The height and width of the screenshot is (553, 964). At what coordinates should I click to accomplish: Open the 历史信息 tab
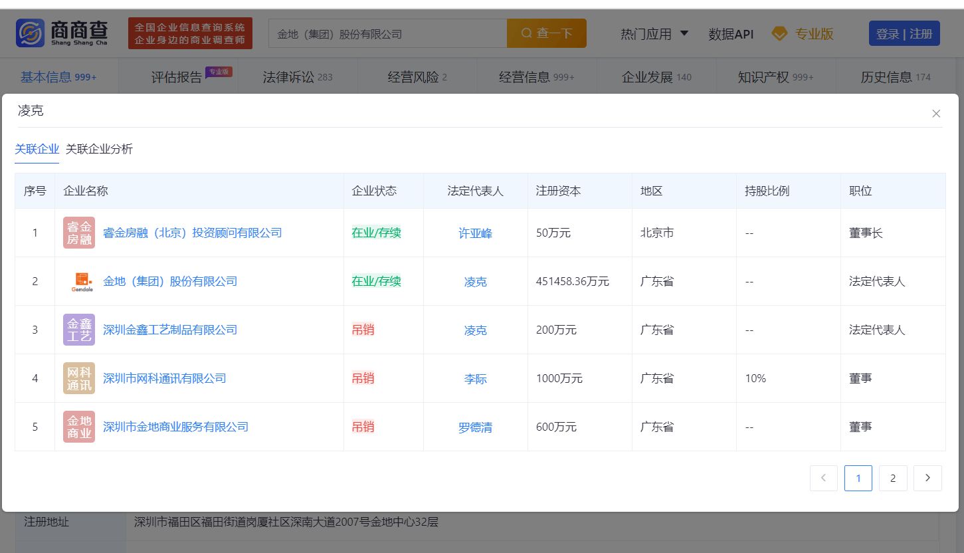pos(896,77)
